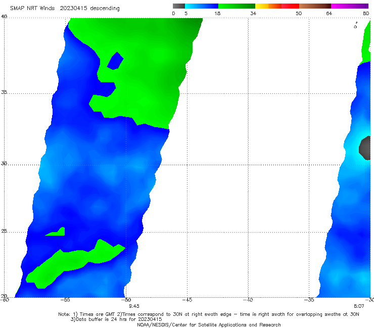Click the swath time 8:07

click(x=359, y=306)
